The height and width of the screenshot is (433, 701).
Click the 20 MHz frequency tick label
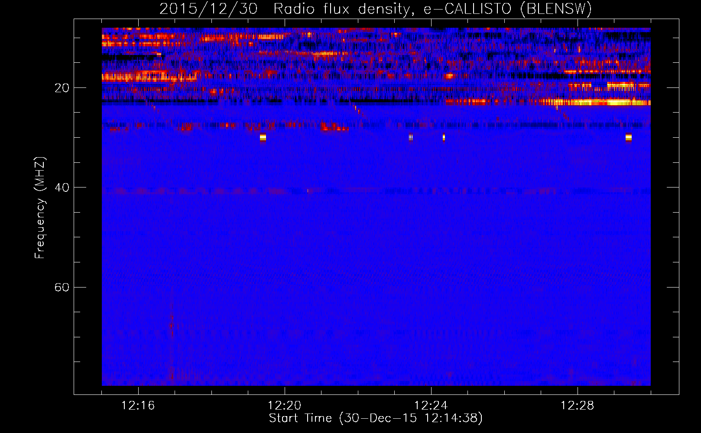point(62,88)
